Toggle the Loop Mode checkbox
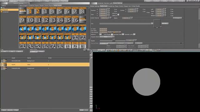This screenshot has height=112, width=200. (x=112, y=35)
